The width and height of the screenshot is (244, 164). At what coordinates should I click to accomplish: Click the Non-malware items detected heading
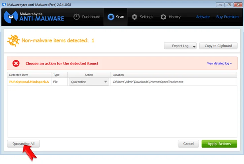point(58,40)
